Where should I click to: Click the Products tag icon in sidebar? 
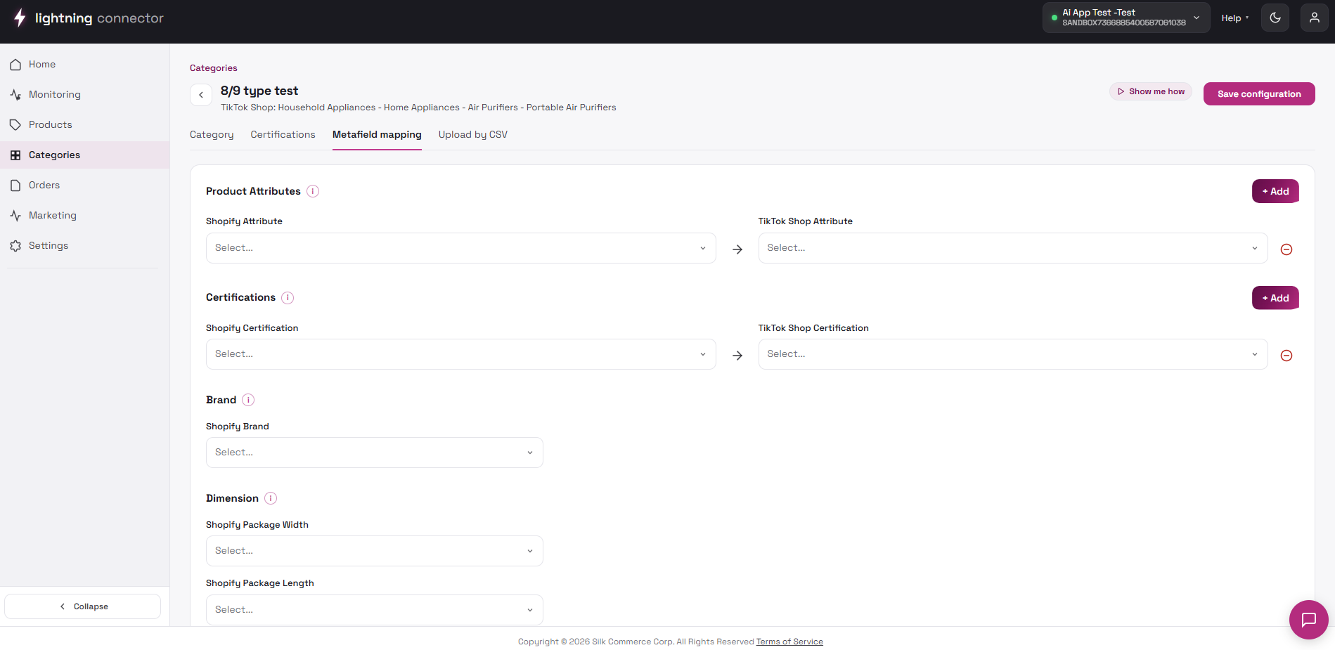(15, 125)
